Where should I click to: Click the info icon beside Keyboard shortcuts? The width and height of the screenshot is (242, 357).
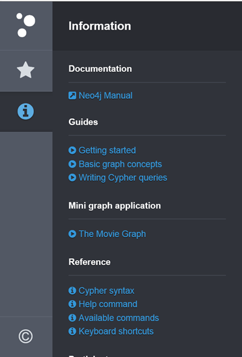(x=72, y=332)
